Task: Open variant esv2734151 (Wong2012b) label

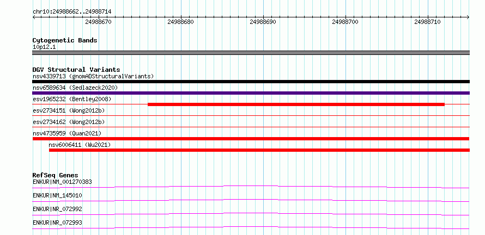Action: click(69, 110)
